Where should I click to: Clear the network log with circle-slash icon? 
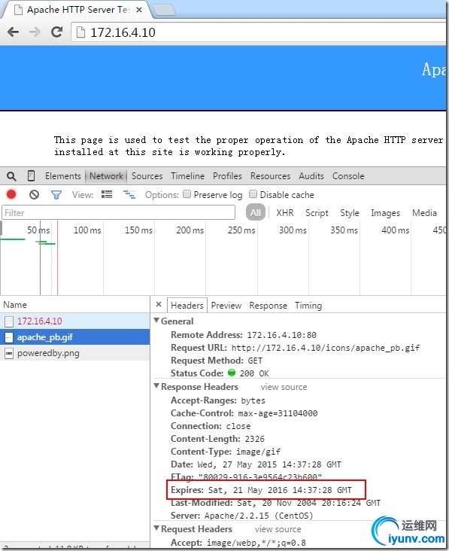(34, 195)
